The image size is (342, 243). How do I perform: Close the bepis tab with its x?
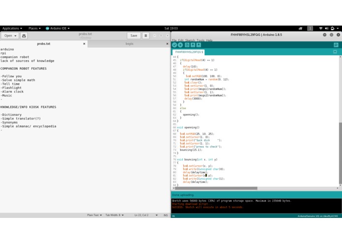click(167, 44)
